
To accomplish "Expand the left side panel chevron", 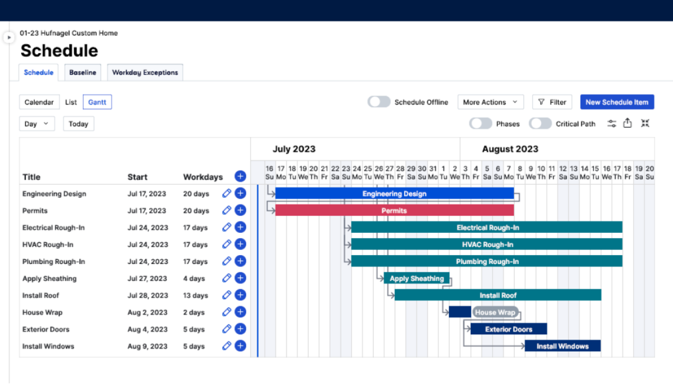I will point(9,37).
